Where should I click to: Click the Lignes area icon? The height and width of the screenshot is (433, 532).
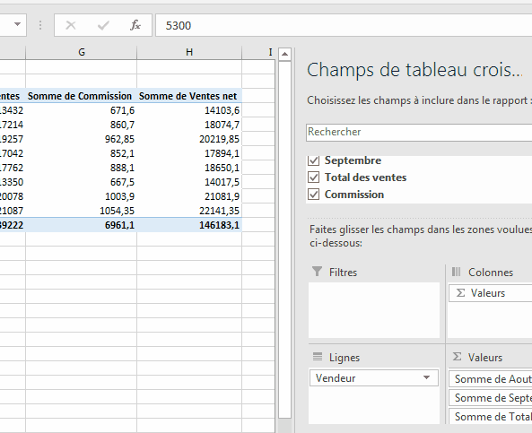318,357
